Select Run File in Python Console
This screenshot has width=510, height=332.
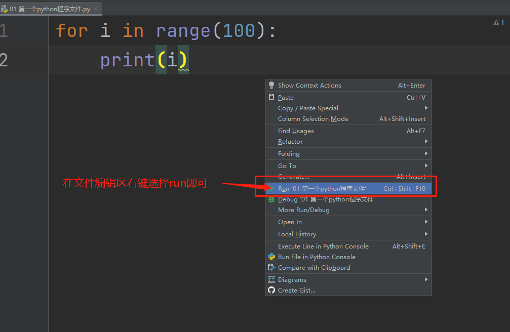[x=348, y=257]
